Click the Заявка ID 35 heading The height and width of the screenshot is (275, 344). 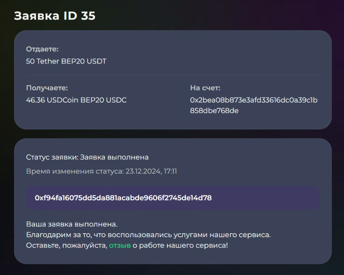click(55, 16)
